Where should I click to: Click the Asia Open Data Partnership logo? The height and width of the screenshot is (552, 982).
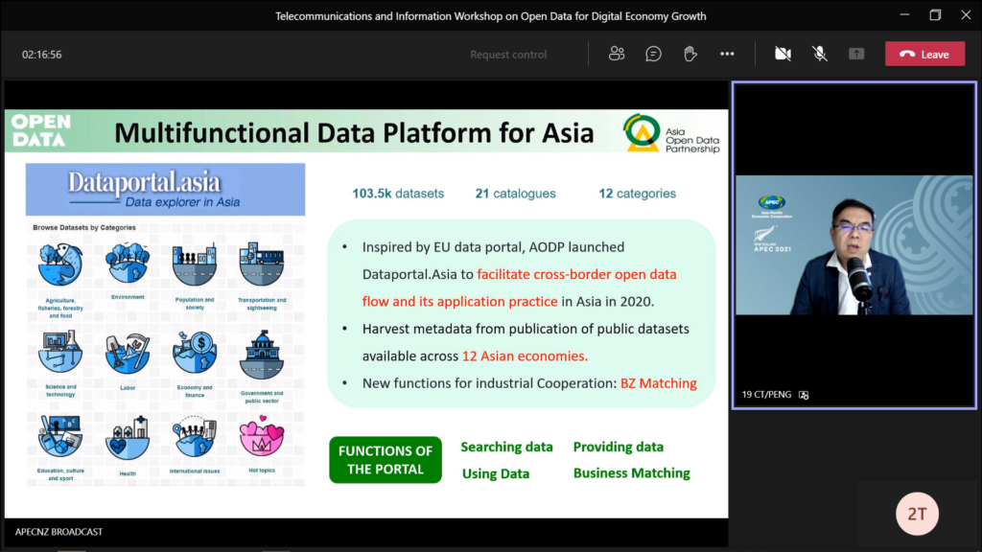[x=670, y=132]
